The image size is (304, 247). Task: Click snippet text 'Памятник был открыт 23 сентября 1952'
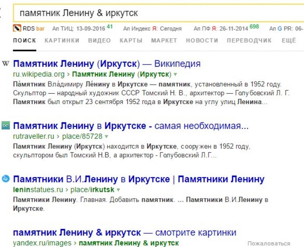77,102
